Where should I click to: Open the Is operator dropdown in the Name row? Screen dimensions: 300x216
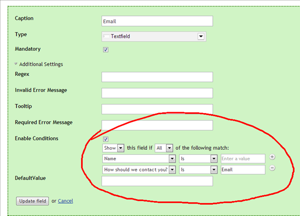tap(198, 159)
